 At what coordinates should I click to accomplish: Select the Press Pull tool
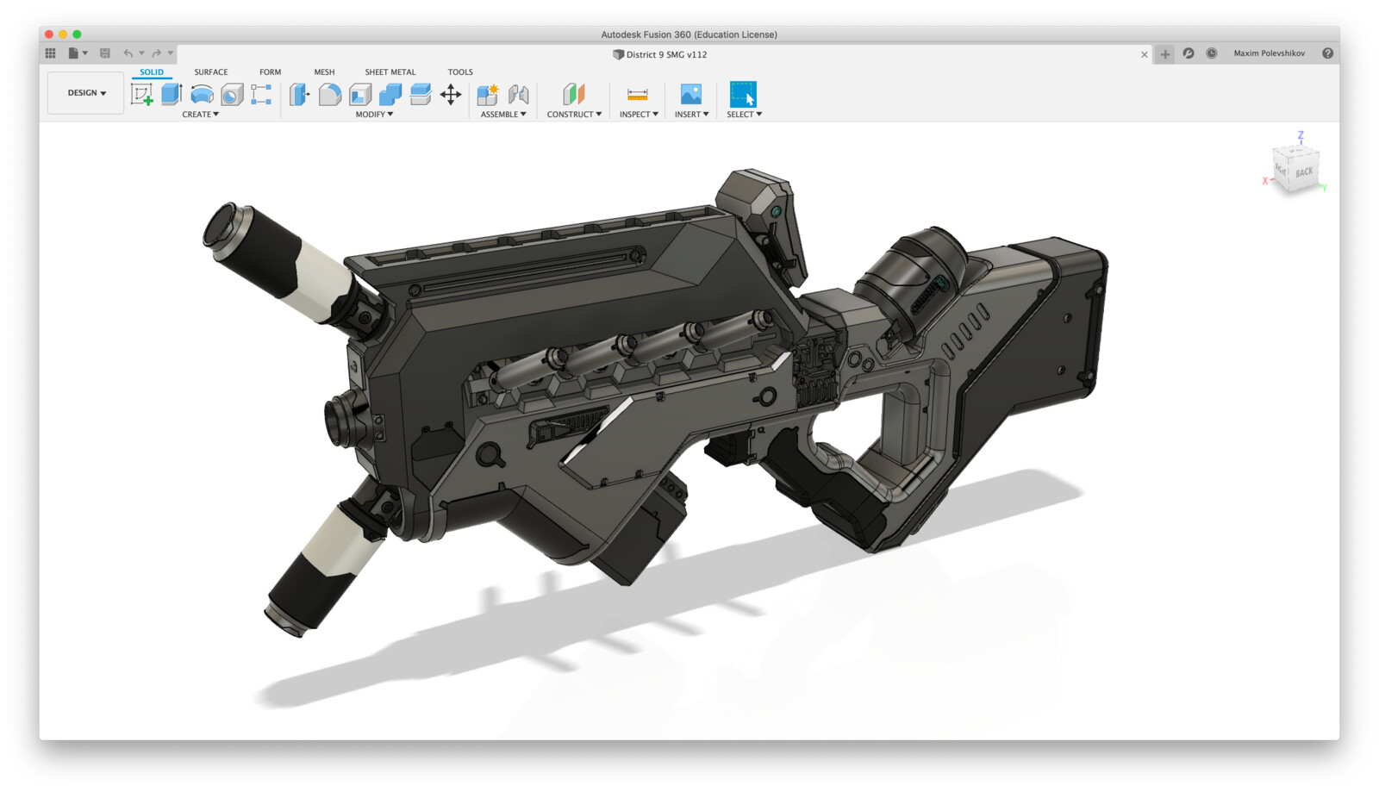click(299, 94)
